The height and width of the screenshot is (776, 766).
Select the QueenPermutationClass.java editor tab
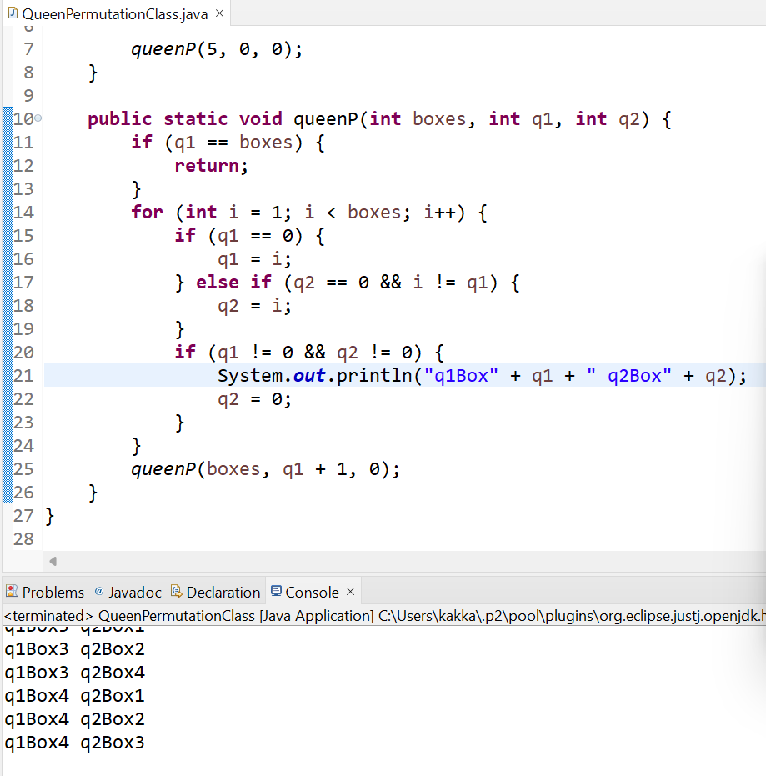(115, 13)
